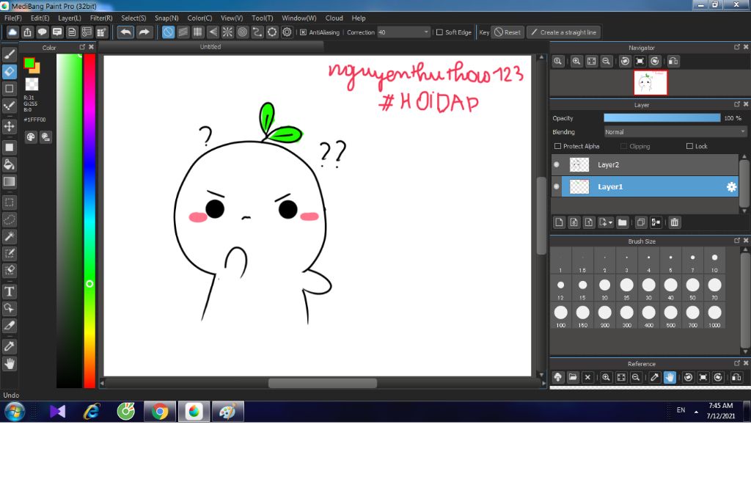
Task: Choose brush size 25 preset
Action: pos(626,288)
